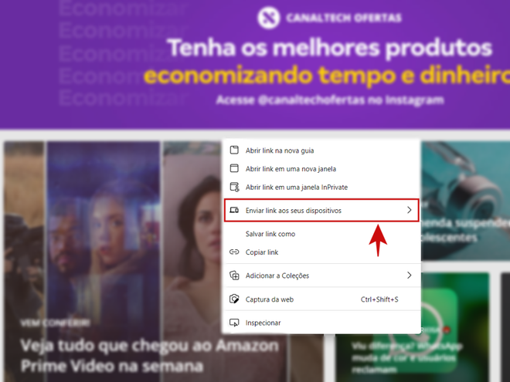510x382 pixels.
Task: Click the Collections icon beside 'Adicionar a Coleções'
Action: [x=234, y=276]
